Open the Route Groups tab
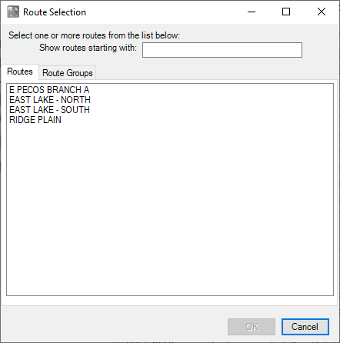This screenshot has width=340, height=343. pos(68,73)
